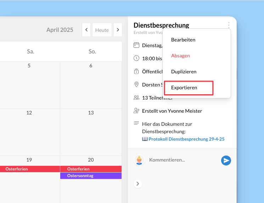Image resolution: width=264 pixels, height=203 pixels.
Task: Click Exportieren in the context menu
Action: point(184,88)
